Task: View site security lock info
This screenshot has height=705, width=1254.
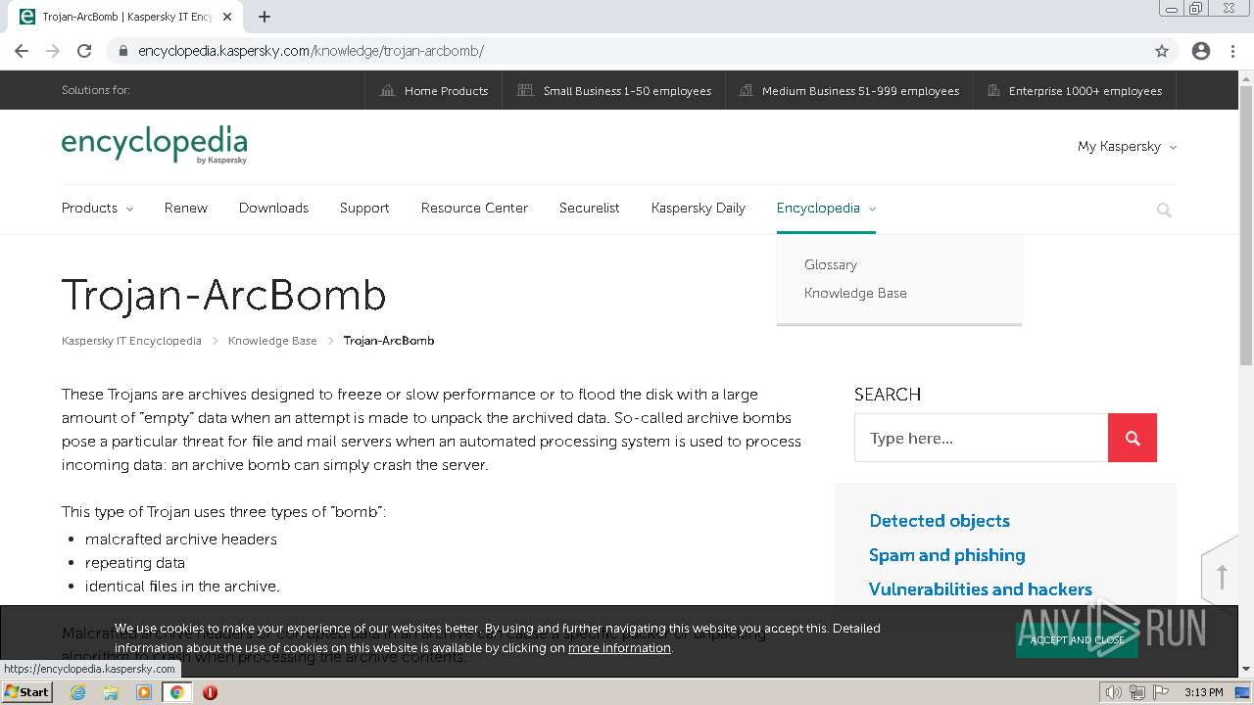Action: (122, 51)
